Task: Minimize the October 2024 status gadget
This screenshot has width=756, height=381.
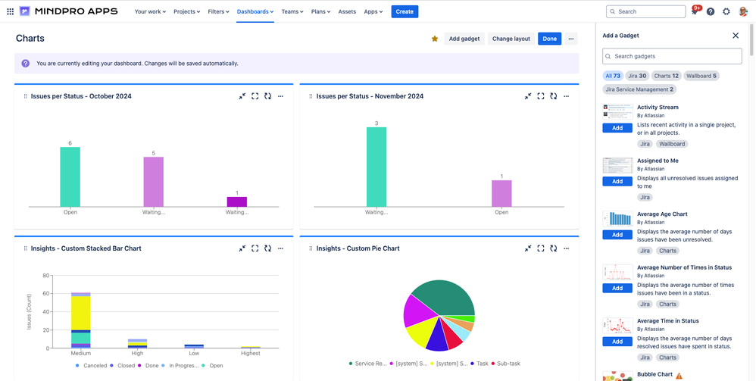Action: (242, 96)
